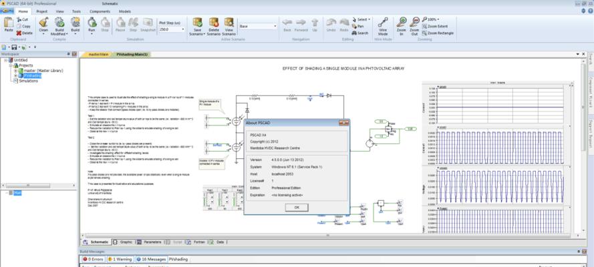Select Simulations in workspace tree
The height and width of the screenshot is (267, 594).
tap(29, 81)
